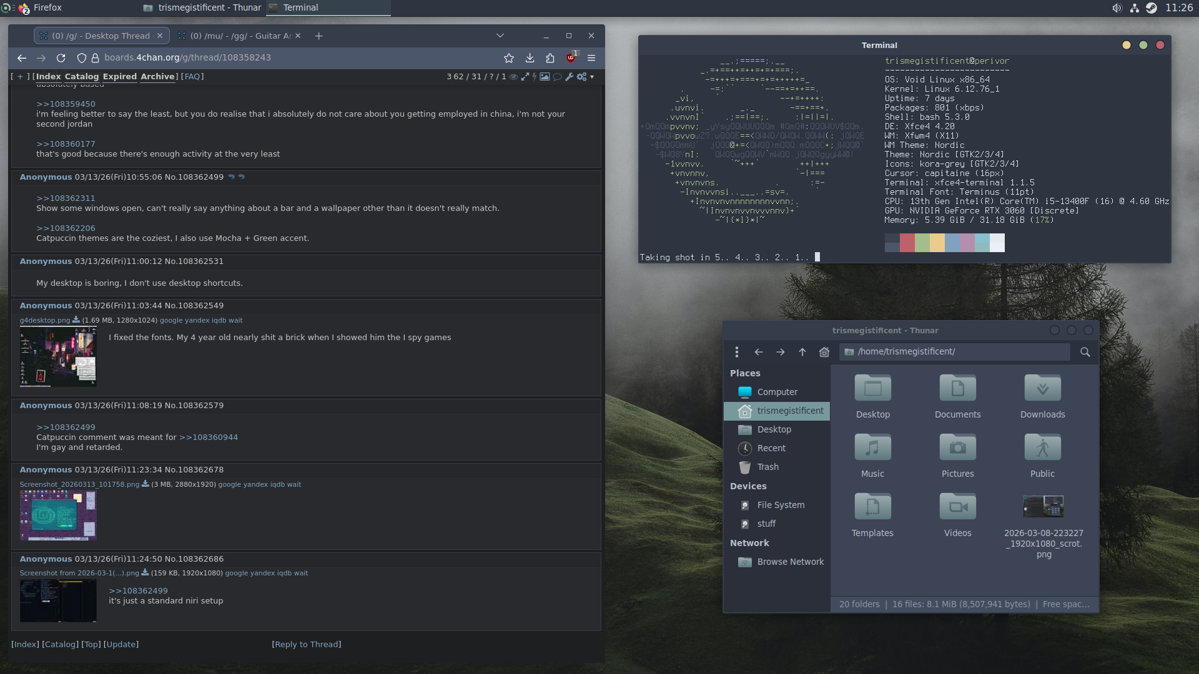Click the Thunar search magnifier icon
1199x674 pixels.
(1085, 352)
